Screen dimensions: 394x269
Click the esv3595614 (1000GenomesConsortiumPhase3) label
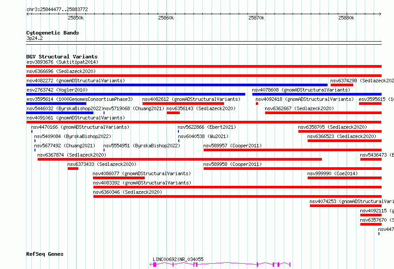(x=80, y=99)
